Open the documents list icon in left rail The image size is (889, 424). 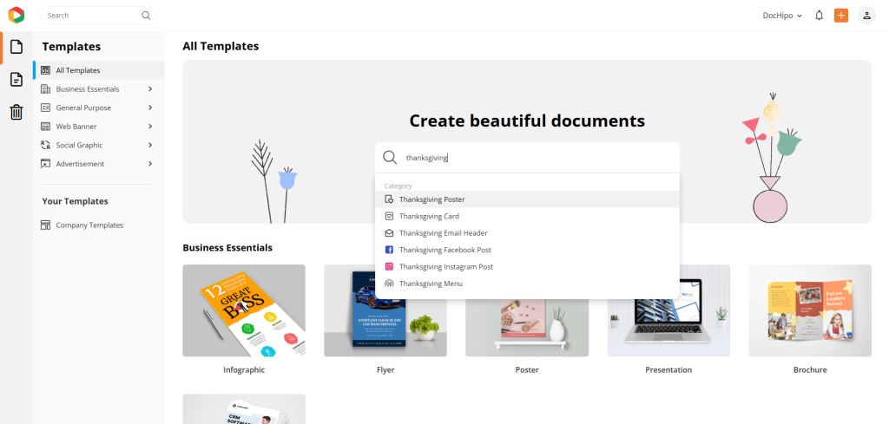[x=16, y=79]
